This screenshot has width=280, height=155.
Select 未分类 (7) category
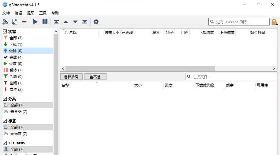(x=28, y=112)
